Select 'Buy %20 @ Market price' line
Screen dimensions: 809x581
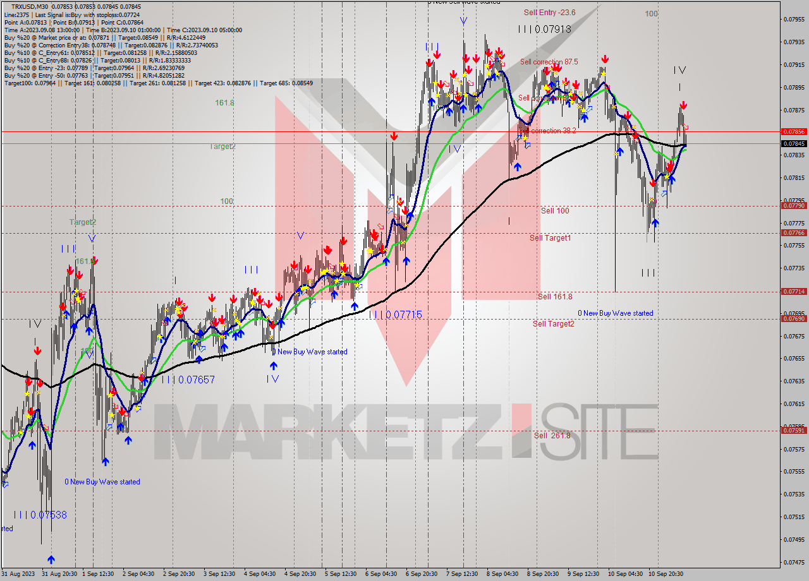(104, 37)
